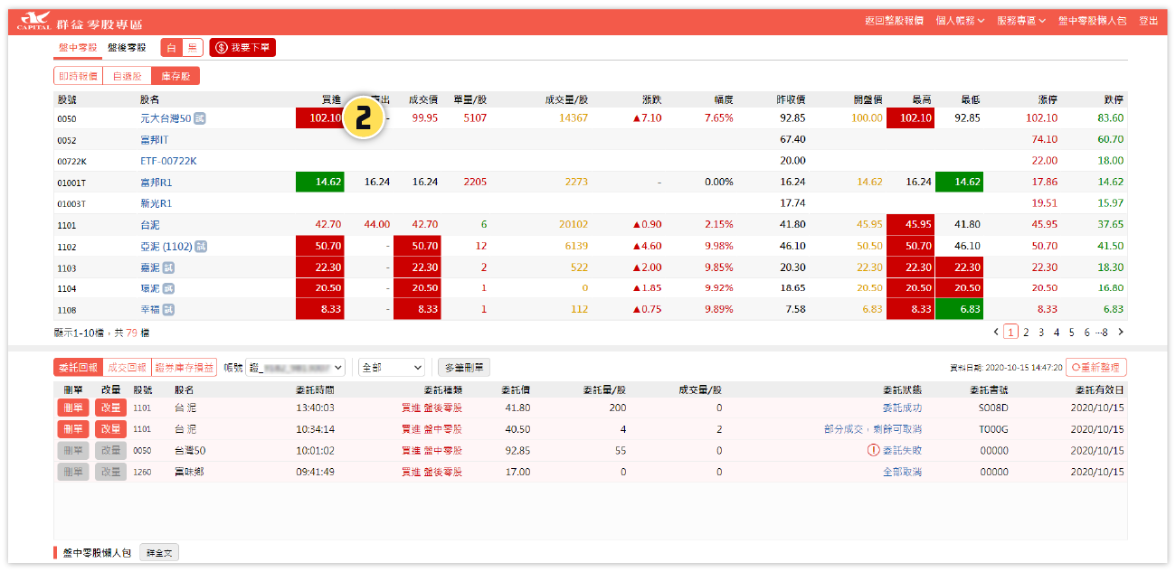The height and width of the screenshot is (572, 1176).
Task: Open stock 富邦IT link
Action: point(154,140)
